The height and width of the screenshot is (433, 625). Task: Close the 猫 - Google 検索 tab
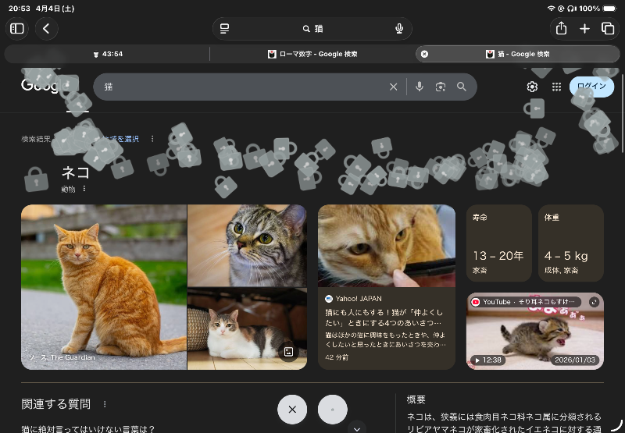point(424,54)
